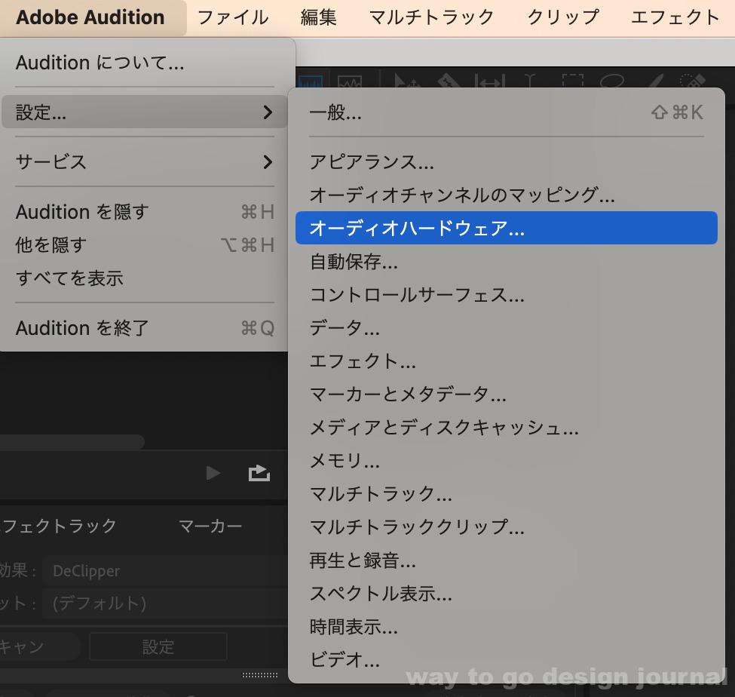Select the Lasso Selection tool icon
The height and width of the screenshot is (697, 735).
coord(612,81)
